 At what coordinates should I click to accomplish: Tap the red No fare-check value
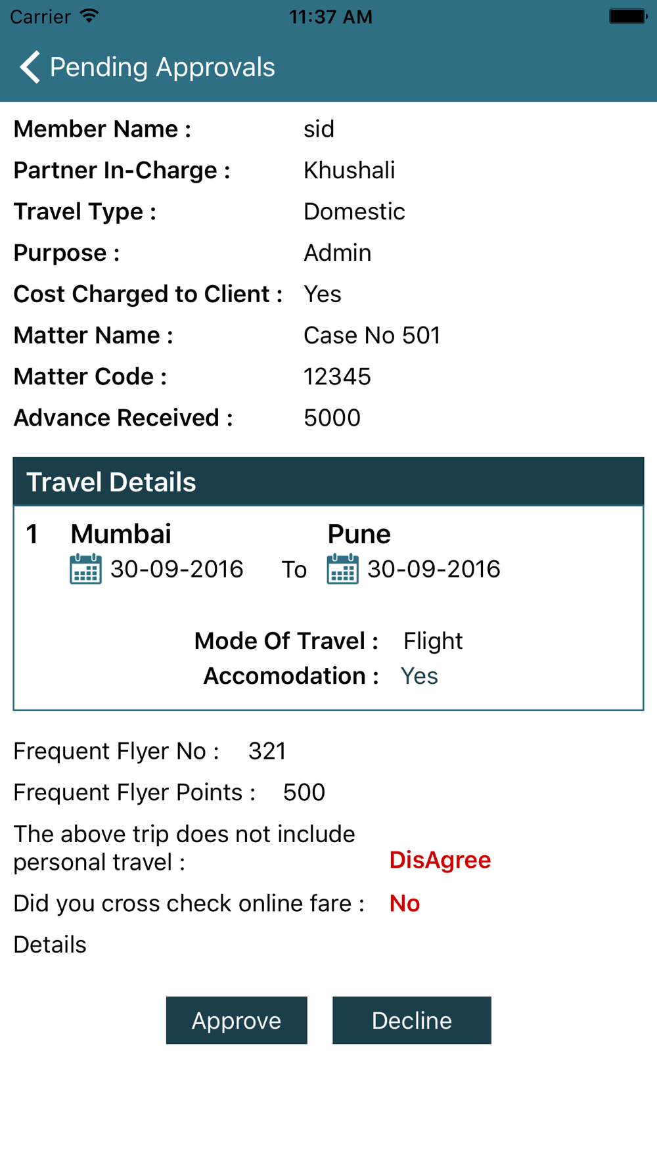coord(404,903)
